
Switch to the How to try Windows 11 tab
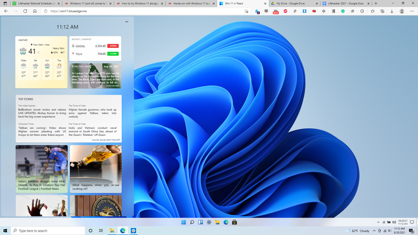[x=139, y=3]
